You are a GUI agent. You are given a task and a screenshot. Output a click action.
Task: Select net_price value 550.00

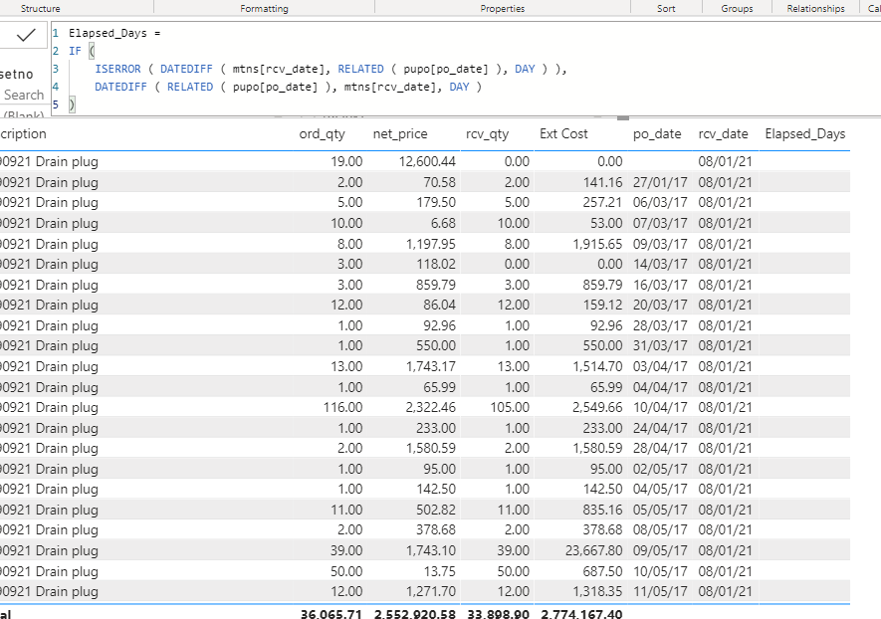[x=435, y=345]
